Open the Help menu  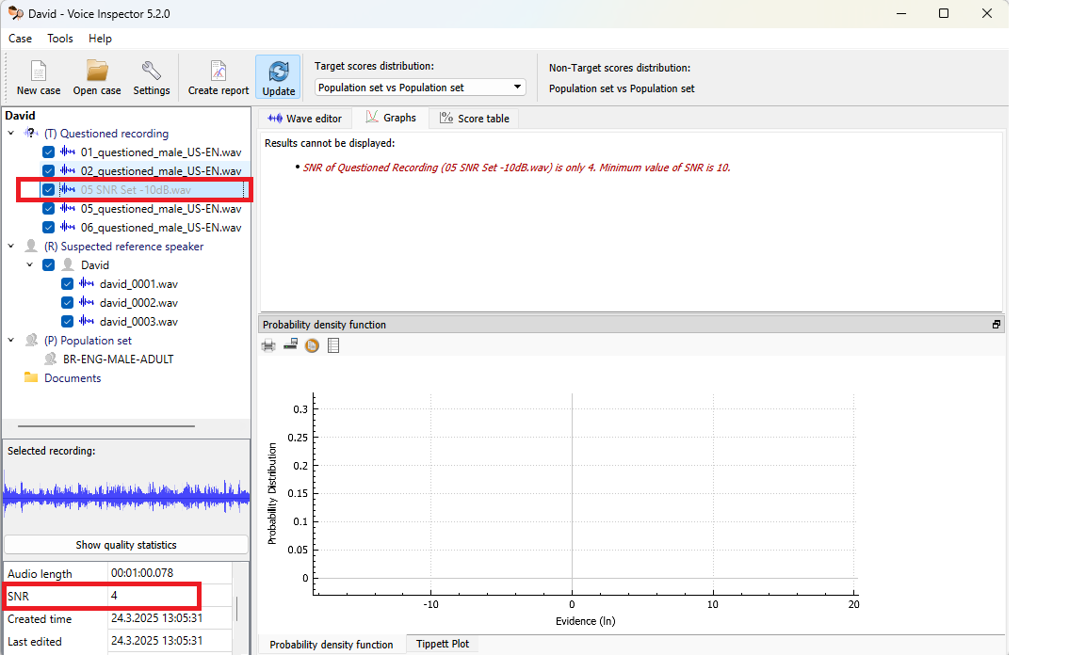click(x=100, y=39)
